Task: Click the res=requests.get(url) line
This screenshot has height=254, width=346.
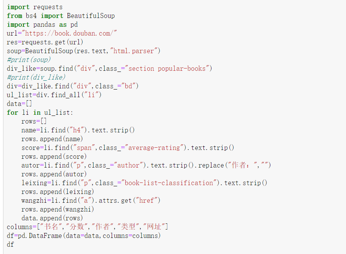Action: (x=45, y=42)
